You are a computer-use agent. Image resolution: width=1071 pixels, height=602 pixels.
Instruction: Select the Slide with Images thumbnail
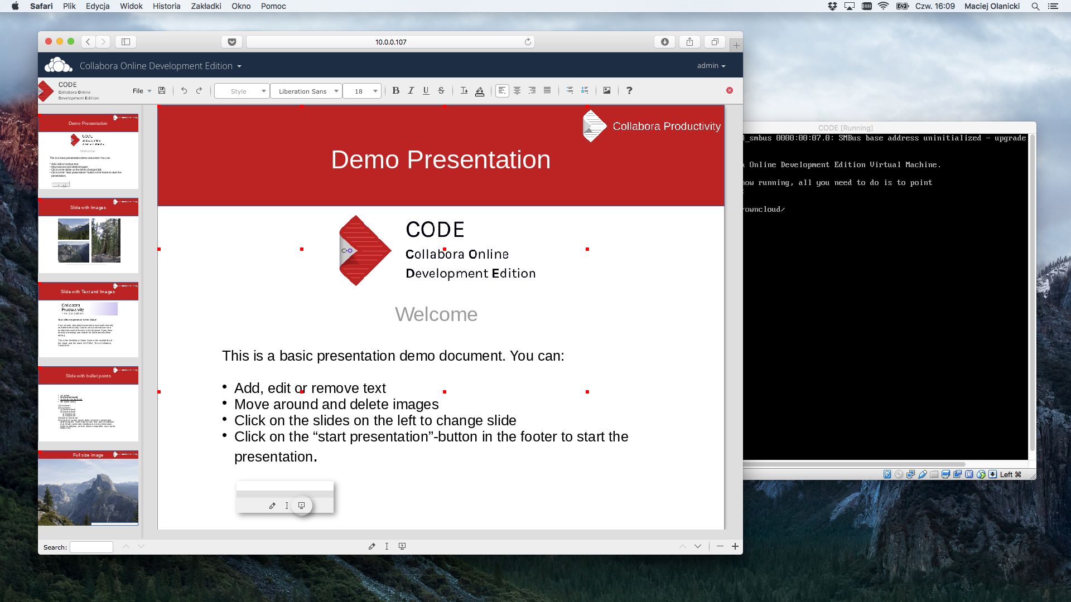tap(88, 235)
